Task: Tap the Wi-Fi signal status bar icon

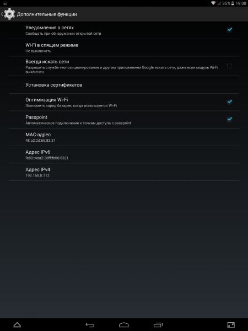Action: 213,3
